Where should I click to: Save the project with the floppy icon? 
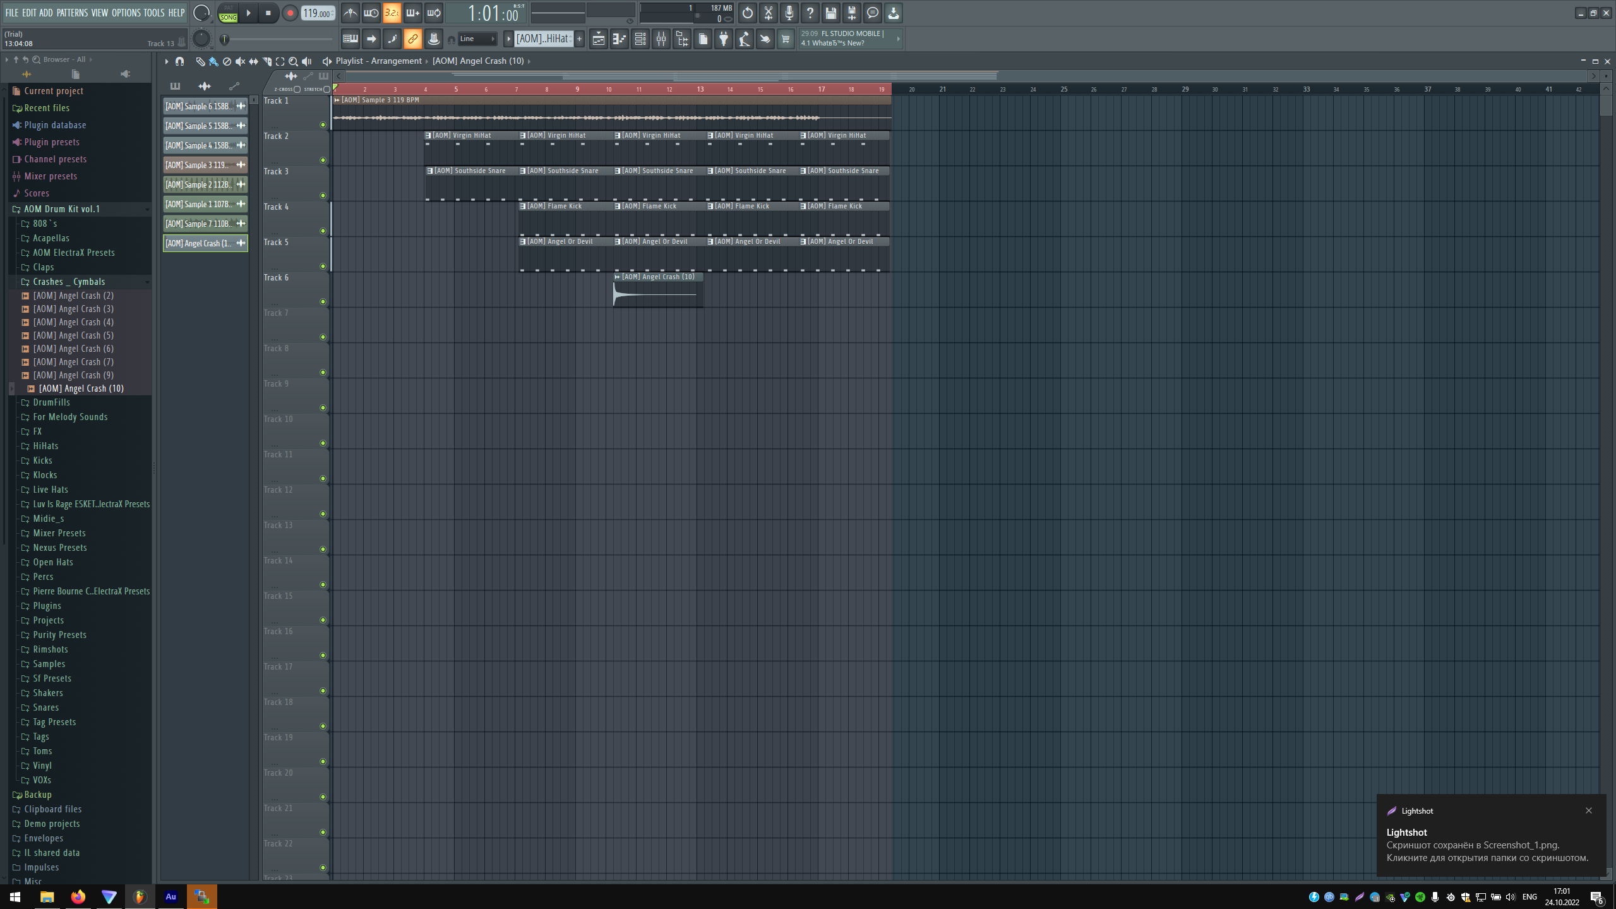(830, 13)
